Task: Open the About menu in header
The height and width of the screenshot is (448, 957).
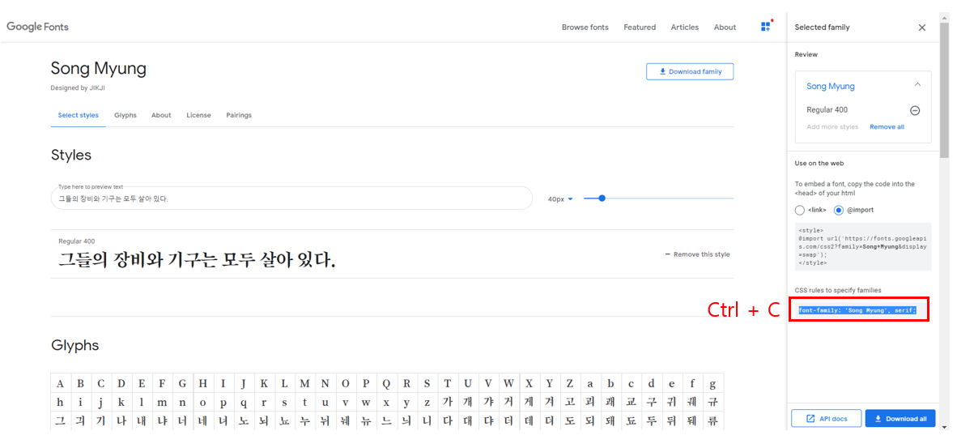Action: [725, 28]
